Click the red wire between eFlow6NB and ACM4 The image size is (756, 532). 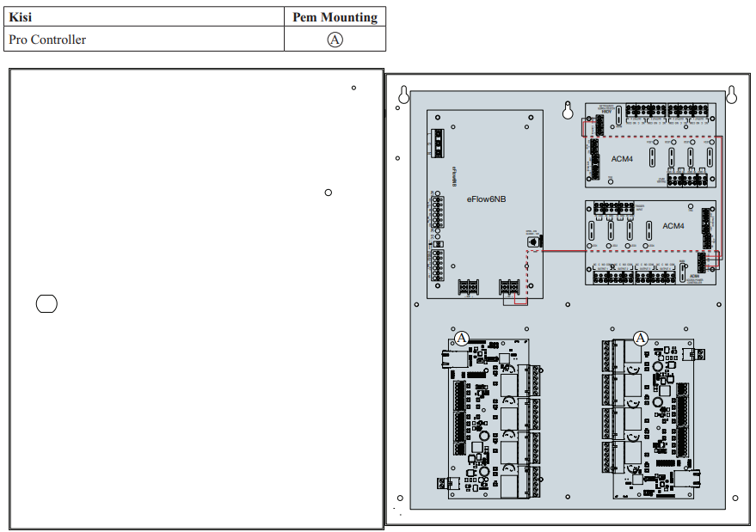(x=564, y=251)
